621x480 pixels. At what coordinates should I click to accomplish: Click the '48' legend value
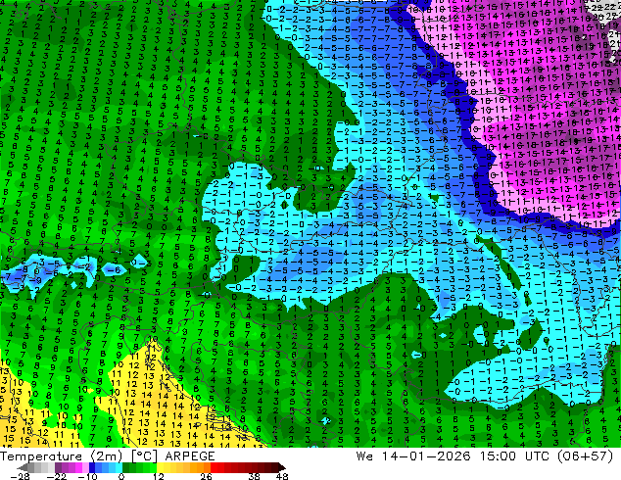282,476
